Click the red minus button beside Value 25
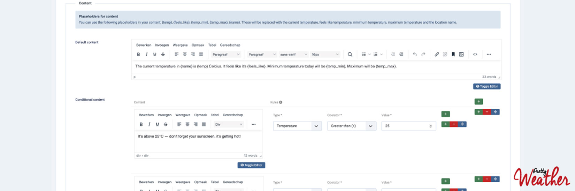575x191 pixels. tap(454, 124)
